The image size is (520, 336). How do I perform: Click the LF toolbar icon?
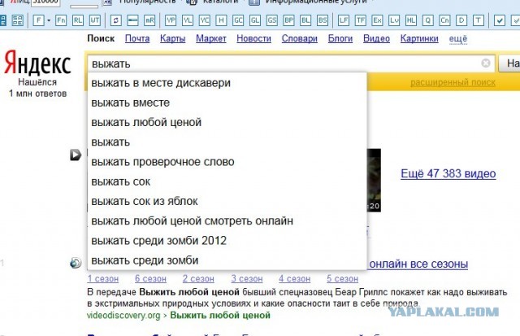(343, 20)
